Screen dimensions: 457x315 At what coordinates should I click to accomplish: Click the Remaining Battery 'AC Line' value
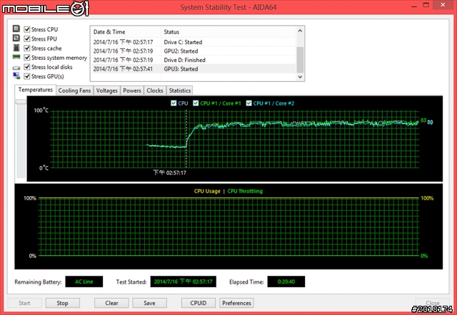[x=84, y=282]
